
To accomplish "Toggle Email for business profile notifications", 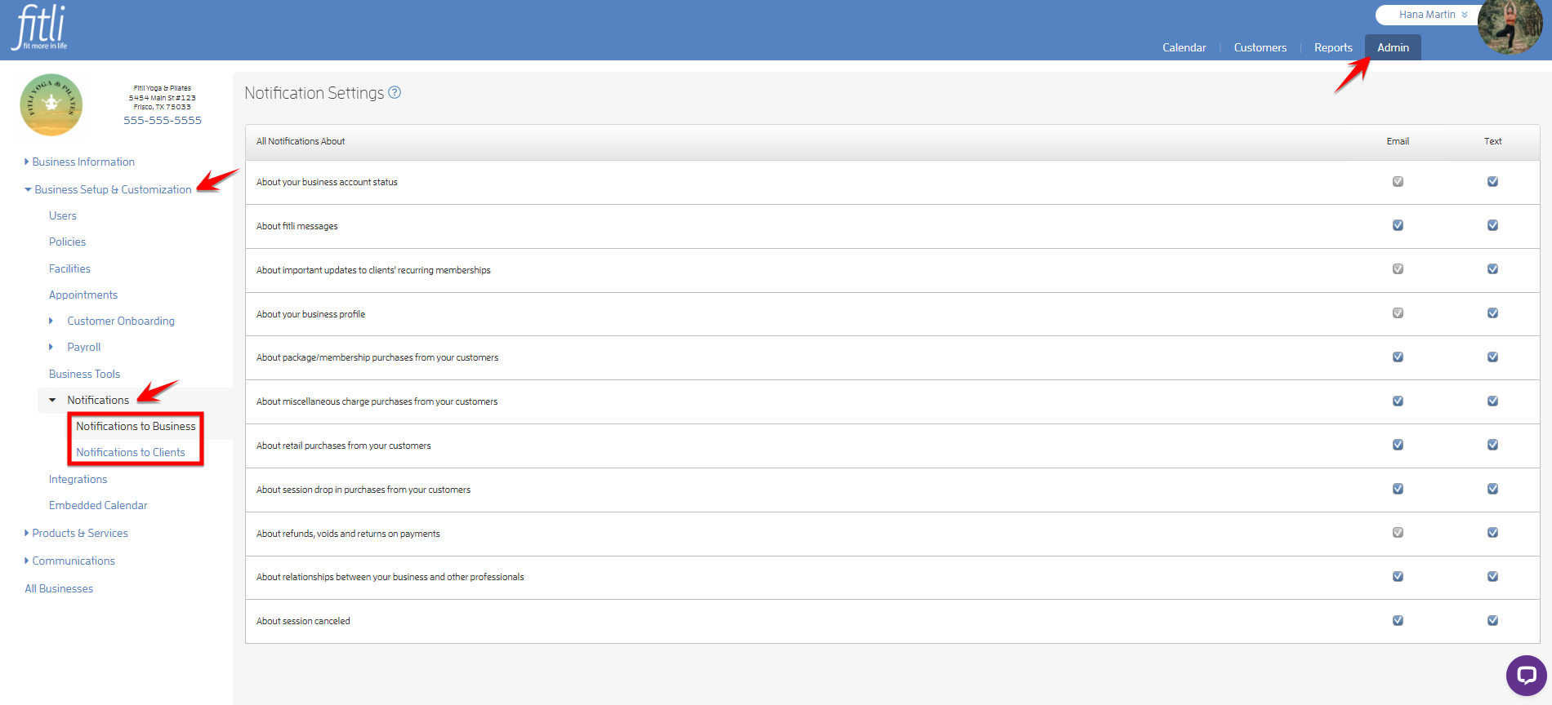I will point(1398,313).
